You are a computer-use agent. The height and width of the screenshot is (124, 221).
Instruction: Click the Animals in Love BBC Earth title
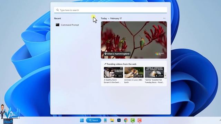(x=133, y=81)
